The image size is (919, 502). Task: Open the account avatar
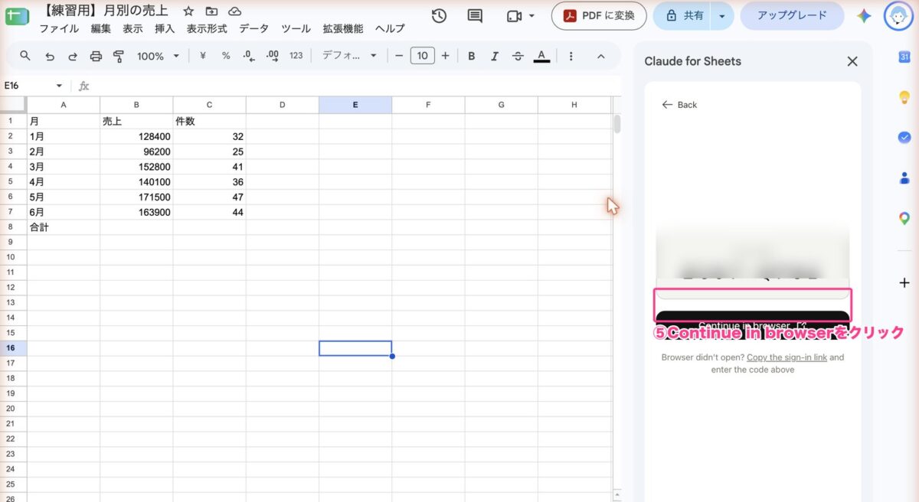[898, 15]
